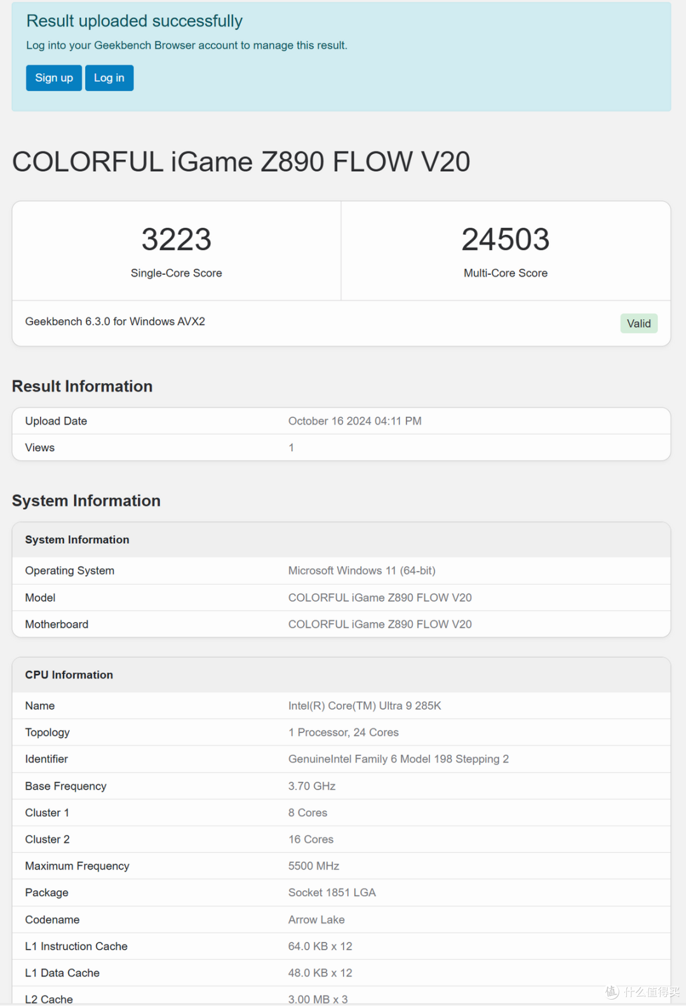The image size is (686, 1006).
Task: Click 1 Processor, 24 Cores value
Action: (344, 732)
